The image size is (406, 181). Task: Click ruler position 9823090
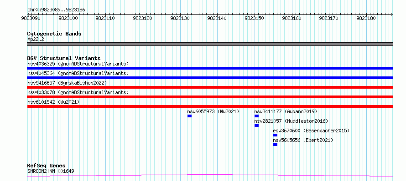point(31,18)
